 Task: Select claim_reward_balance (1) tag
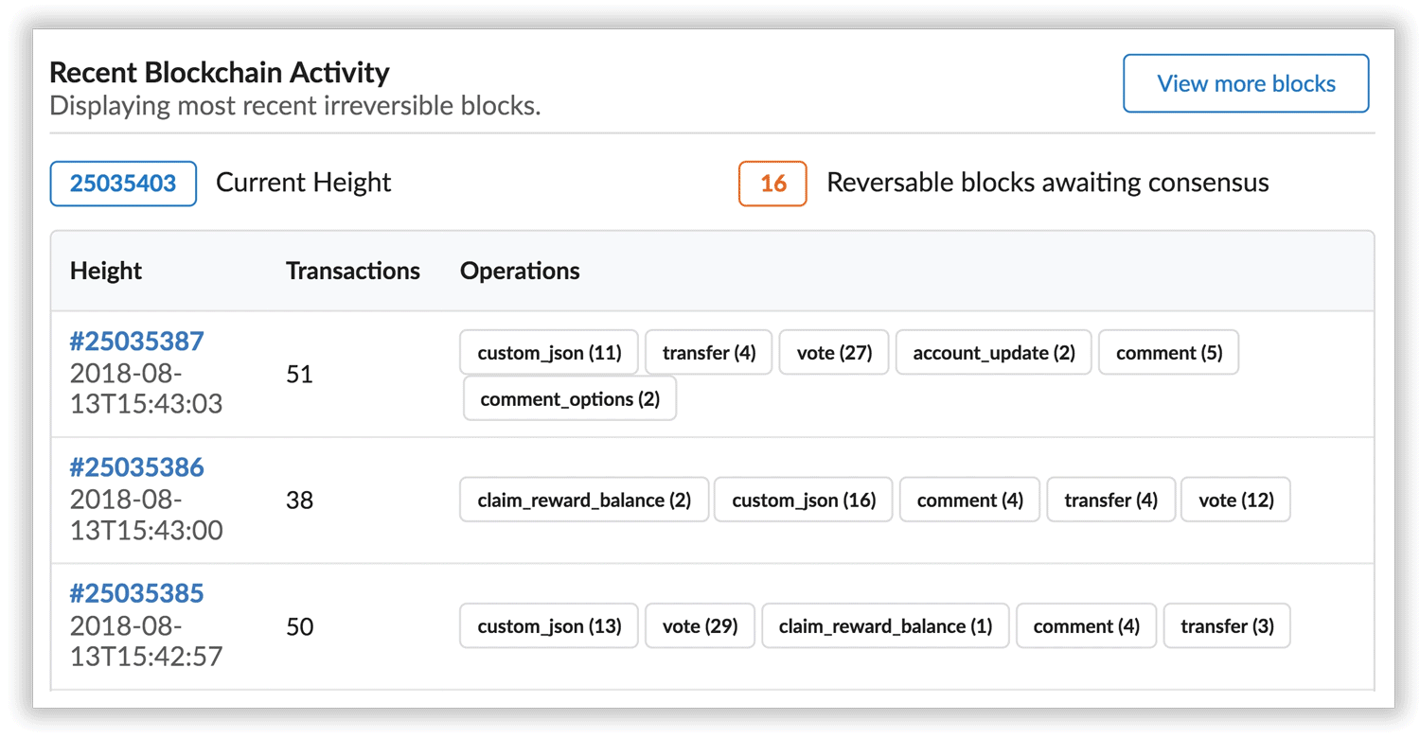[885, 626]
